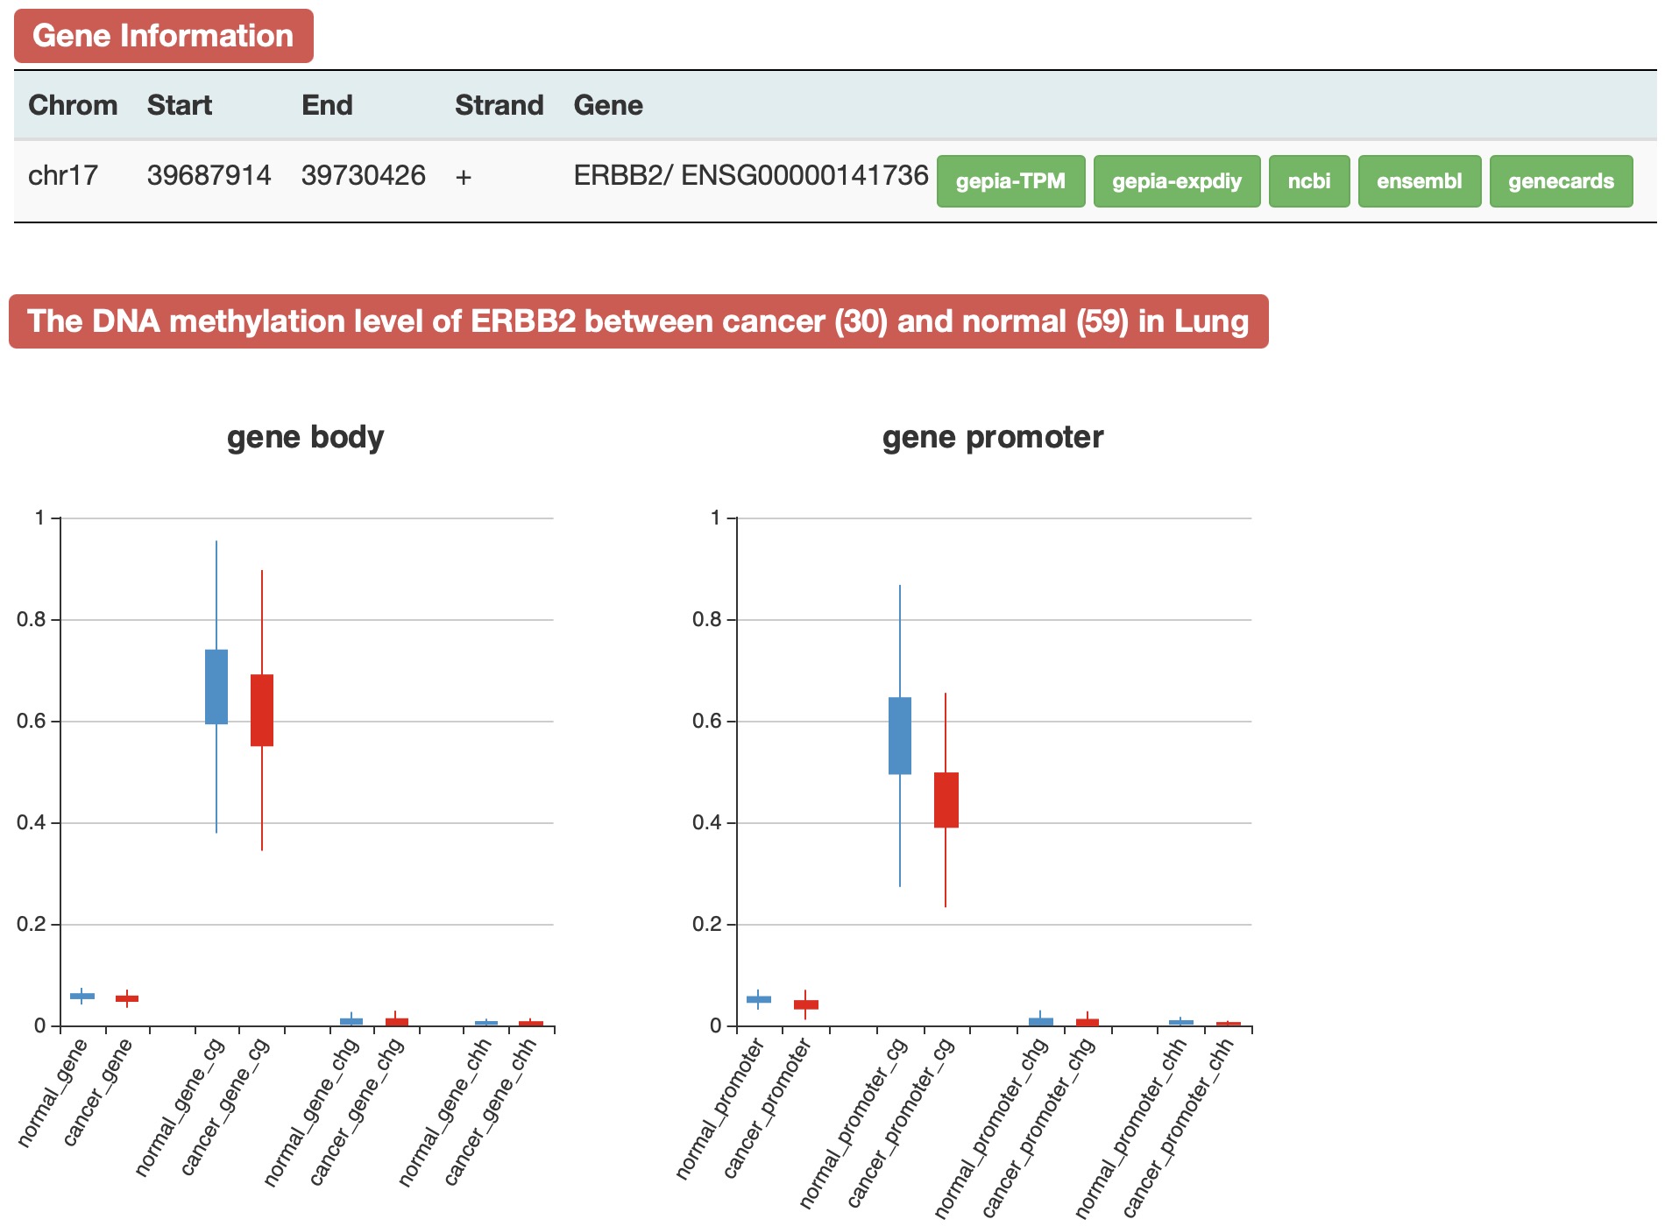
Task: Click the gepia-expdiy button
Action: [1177, 181]
